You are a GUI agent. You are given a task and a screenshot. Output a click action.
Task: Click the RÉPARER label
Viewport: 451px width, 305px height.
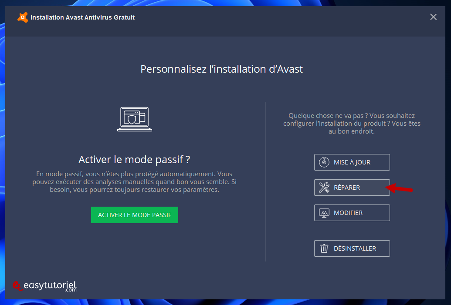pos(346,188)
